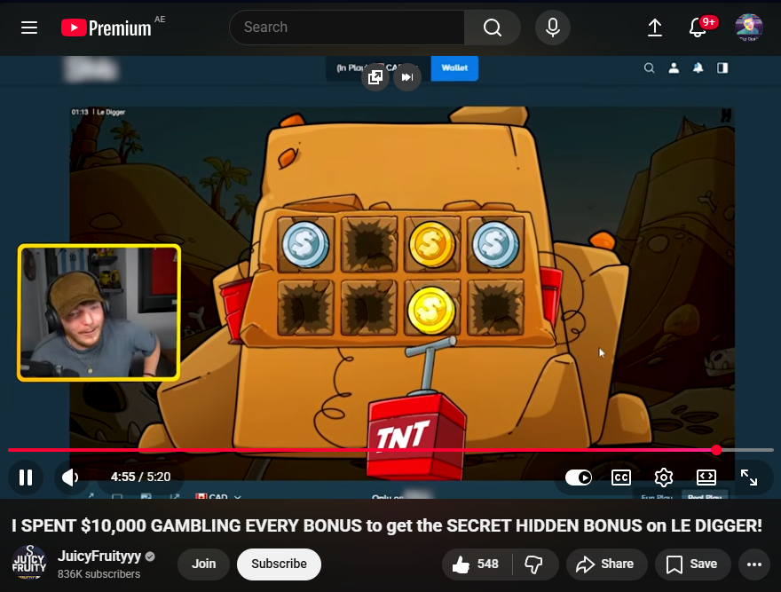Toggle closed captions CC

coord(621,478)
